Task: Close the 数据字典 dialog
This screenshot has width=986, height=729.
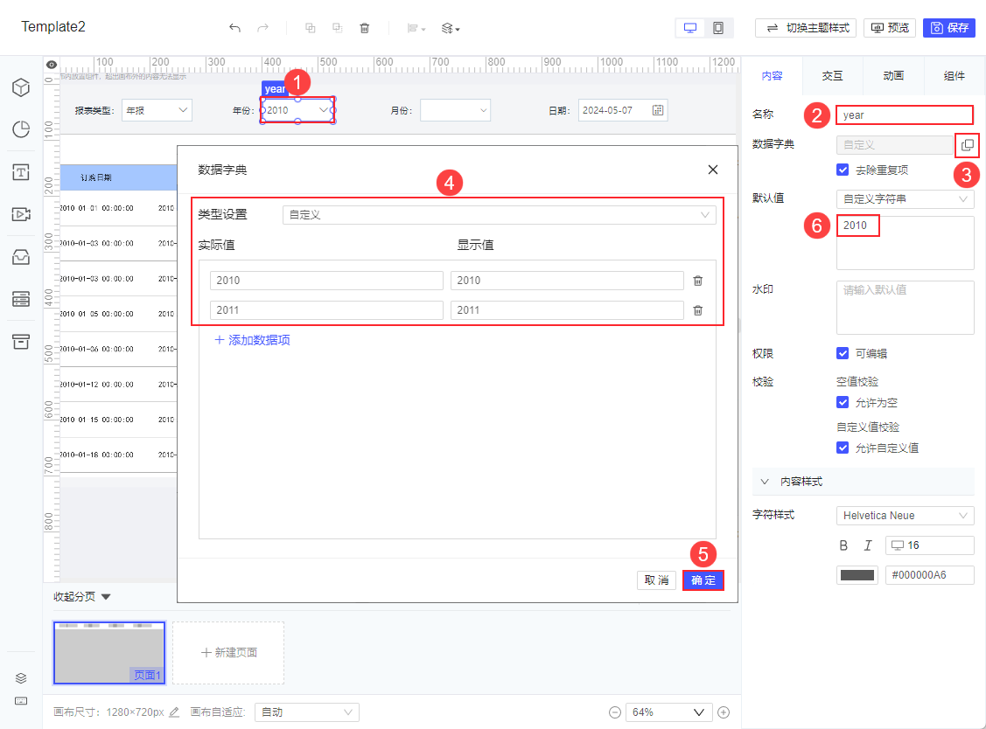Action: pos(712,170)
